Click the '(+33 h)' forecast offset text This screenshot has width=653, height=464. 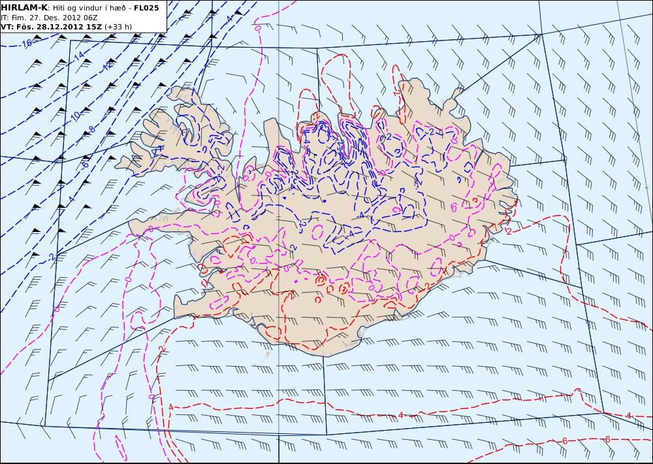118,27
